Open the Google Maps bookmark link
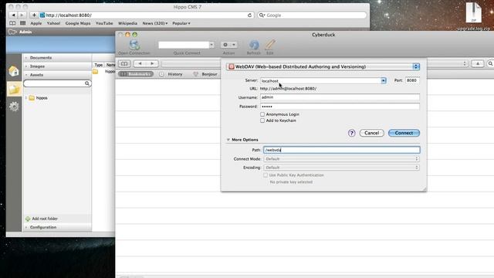This screenshot has height=278, width=494. point(78,23)
